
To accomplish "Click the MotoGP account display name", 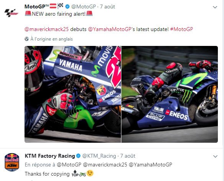I will [x=37, y=7].
